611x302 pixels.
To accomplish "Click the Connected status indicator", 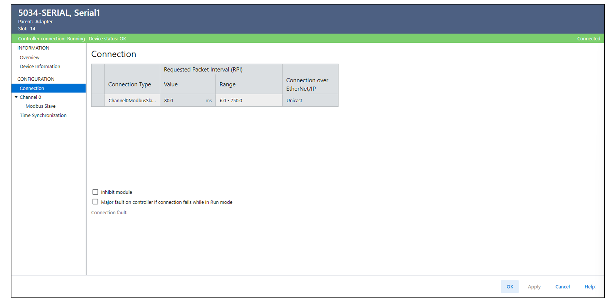I will (x=588, y=39).
